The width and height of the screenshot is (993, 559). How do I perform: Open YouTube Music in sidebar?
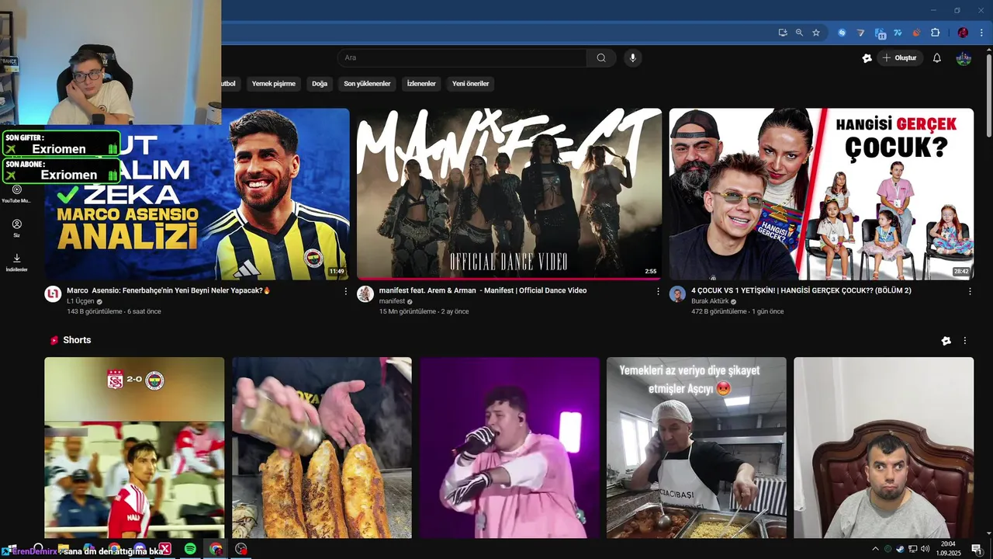tap(16, 194)
